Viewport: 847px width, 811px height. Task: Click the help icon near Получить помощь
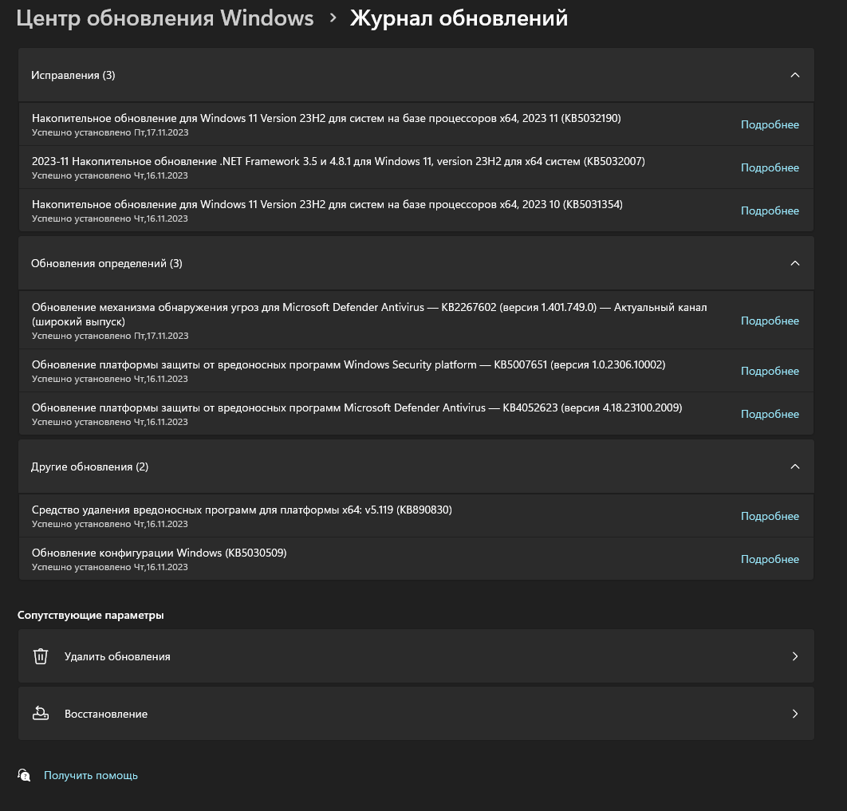[x=25, y=775]
